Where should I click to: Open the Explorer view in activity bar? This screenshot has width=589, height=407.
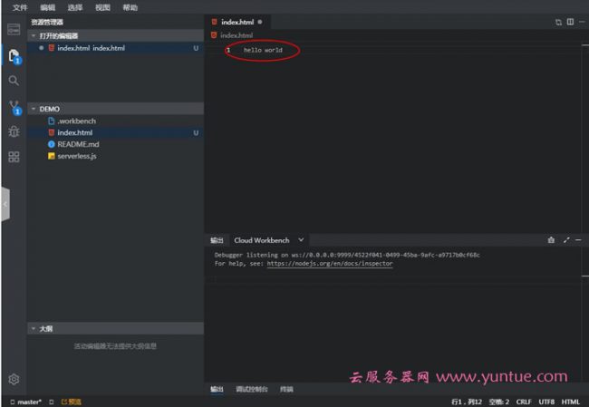14,55
